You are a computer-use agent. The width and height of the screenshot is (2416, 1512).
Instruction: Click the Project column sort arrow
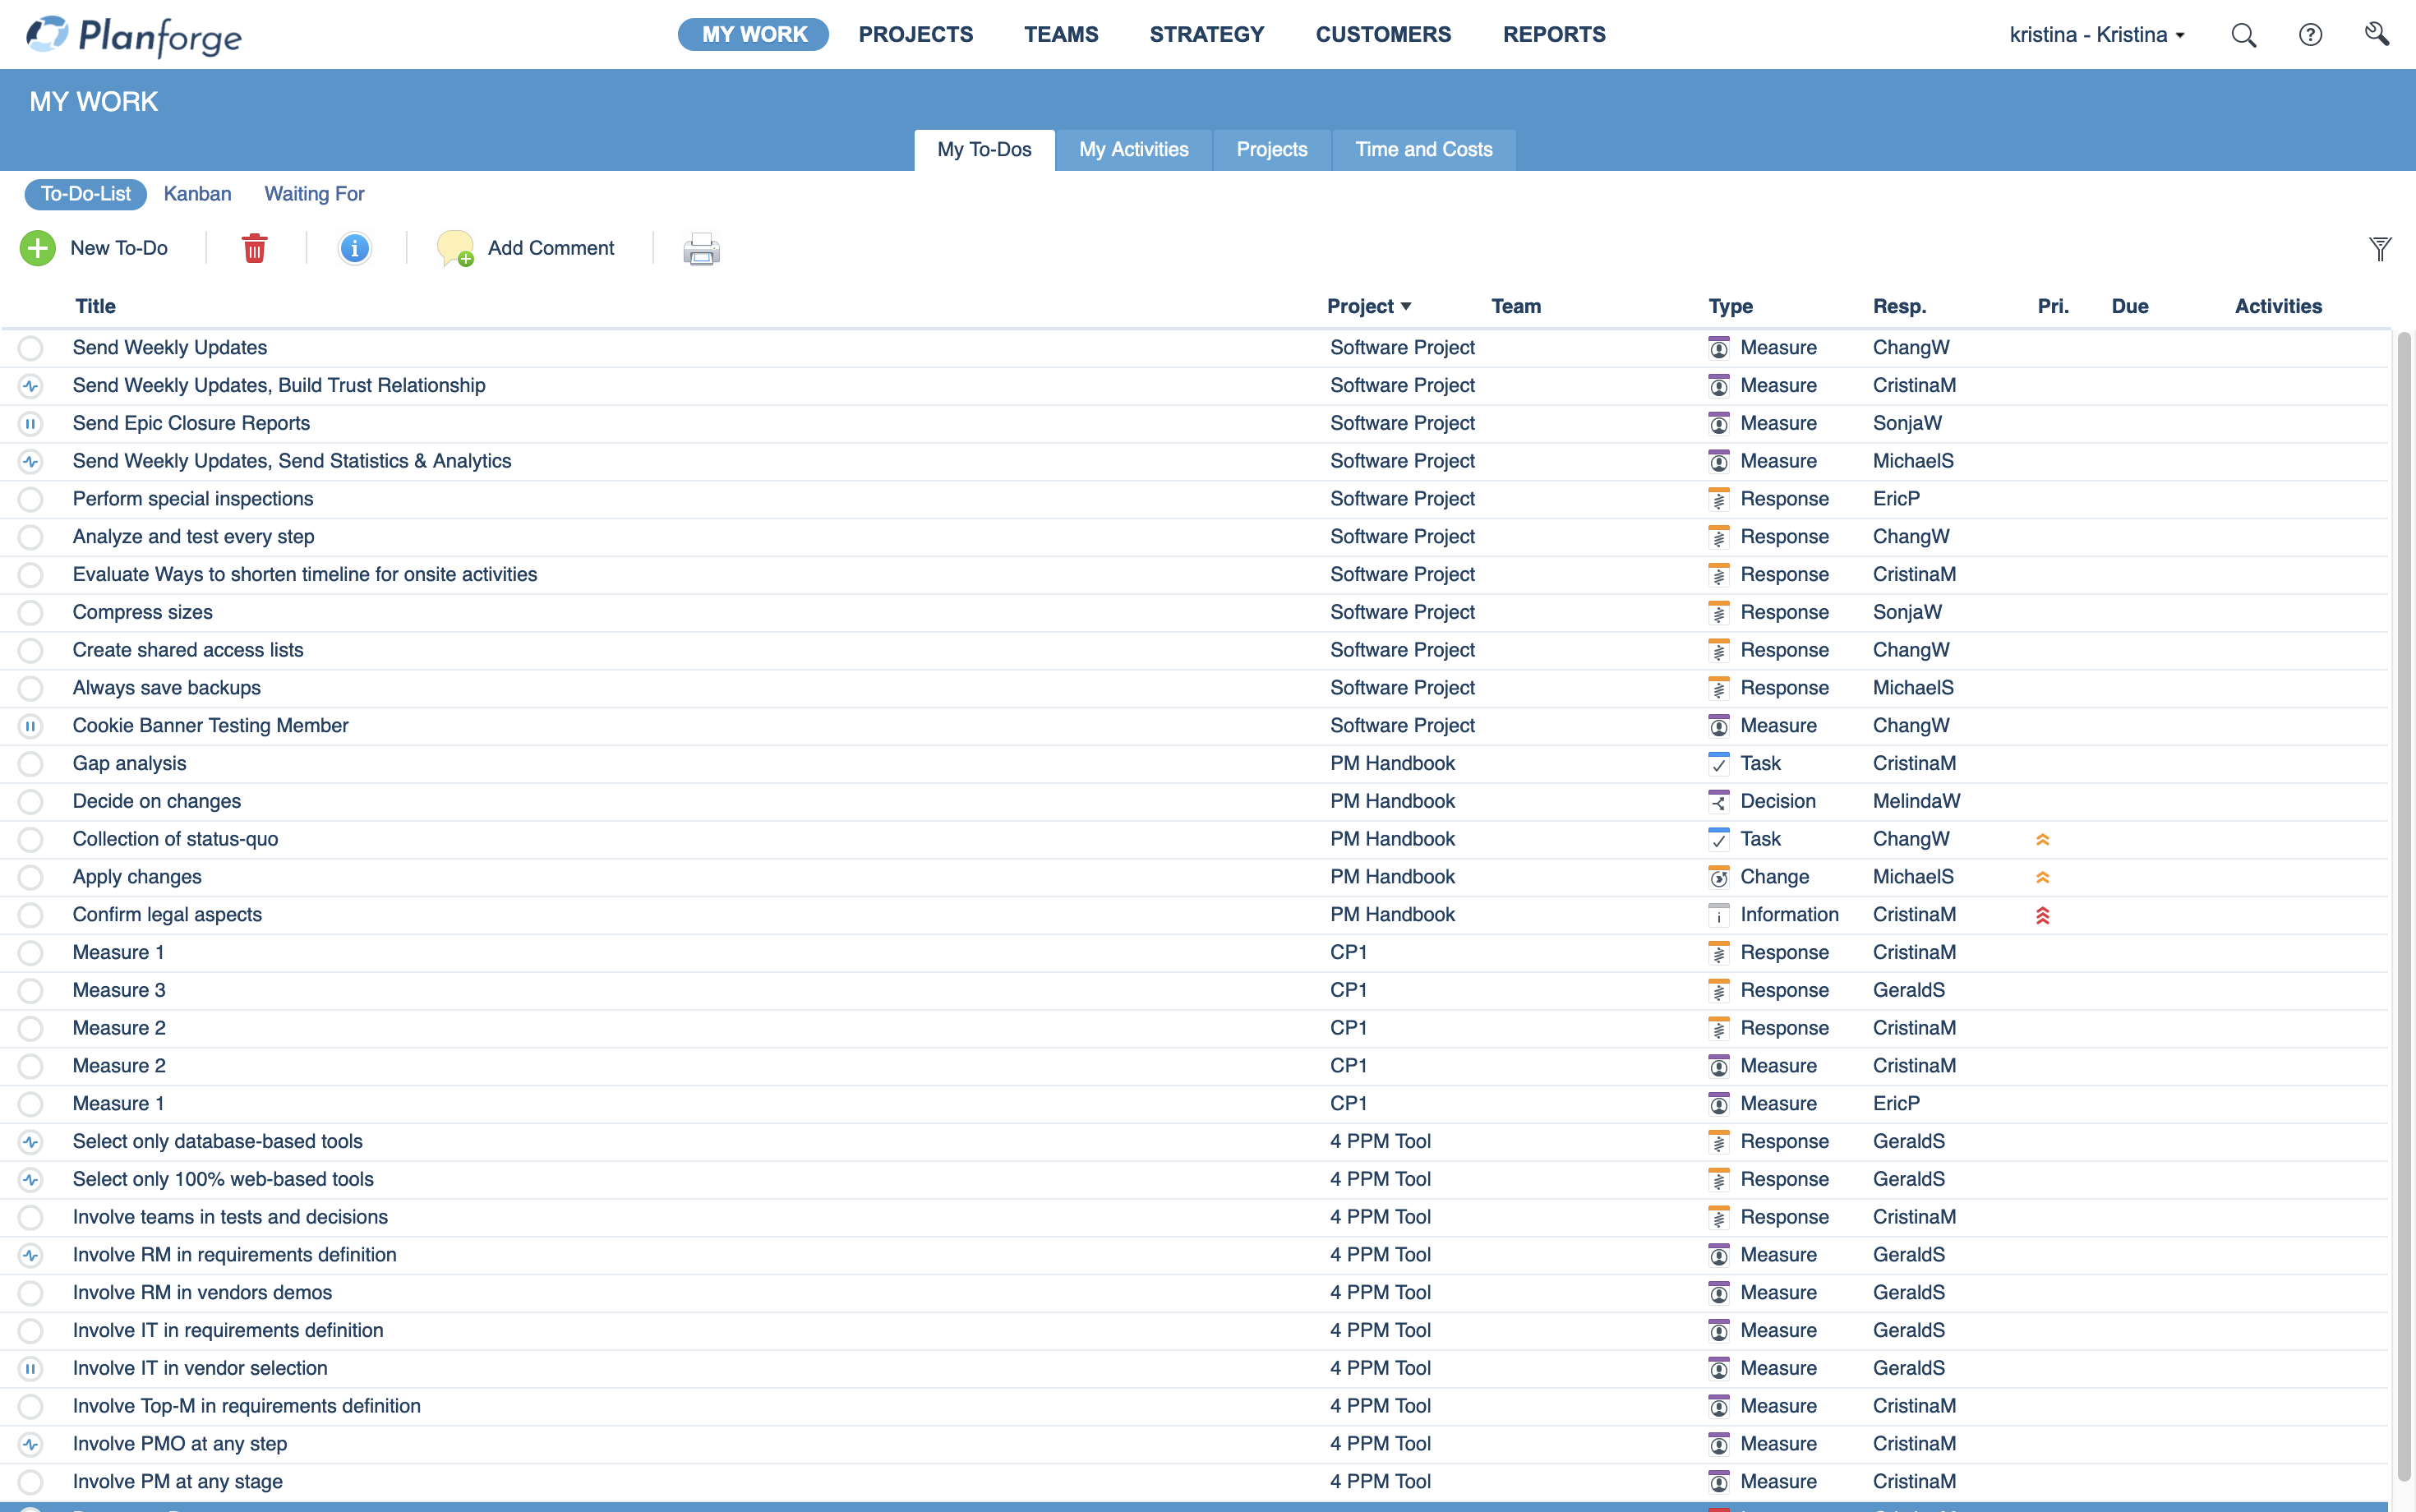1406,306
